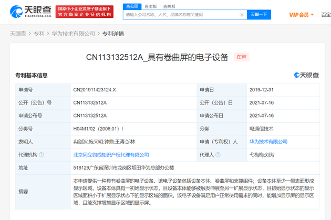The image size is (331, 220).
Task: Go to 天眼查 breadcrumb link
Action: [18, 34]
